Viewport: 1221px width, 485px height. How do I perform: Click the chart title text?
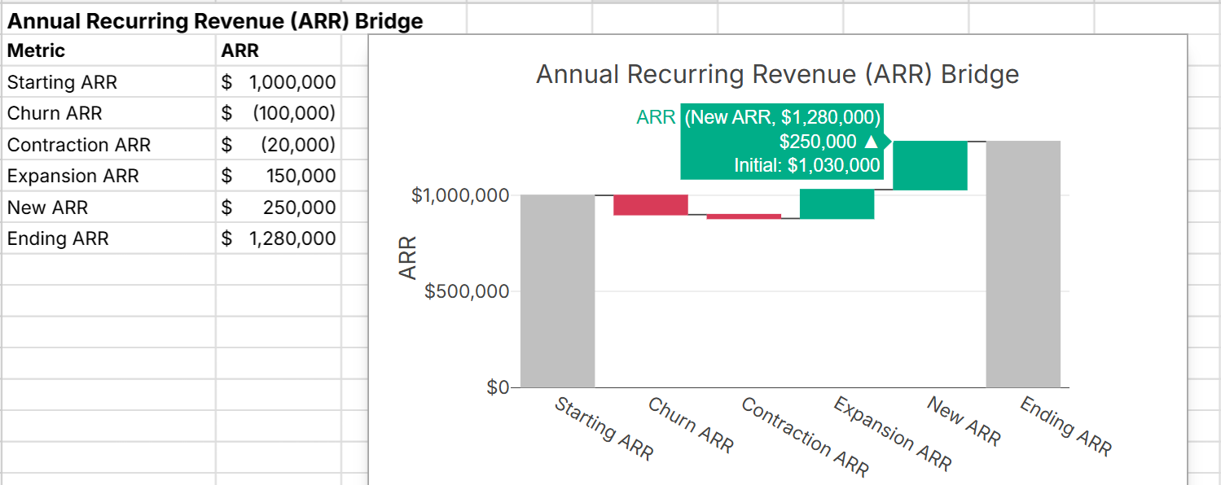click(x=777, y=75)
